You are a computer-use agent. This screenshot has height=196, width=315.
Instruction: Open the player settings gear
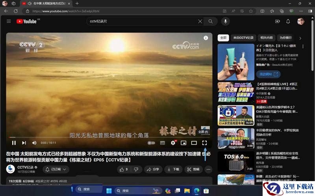pos(173,143)
